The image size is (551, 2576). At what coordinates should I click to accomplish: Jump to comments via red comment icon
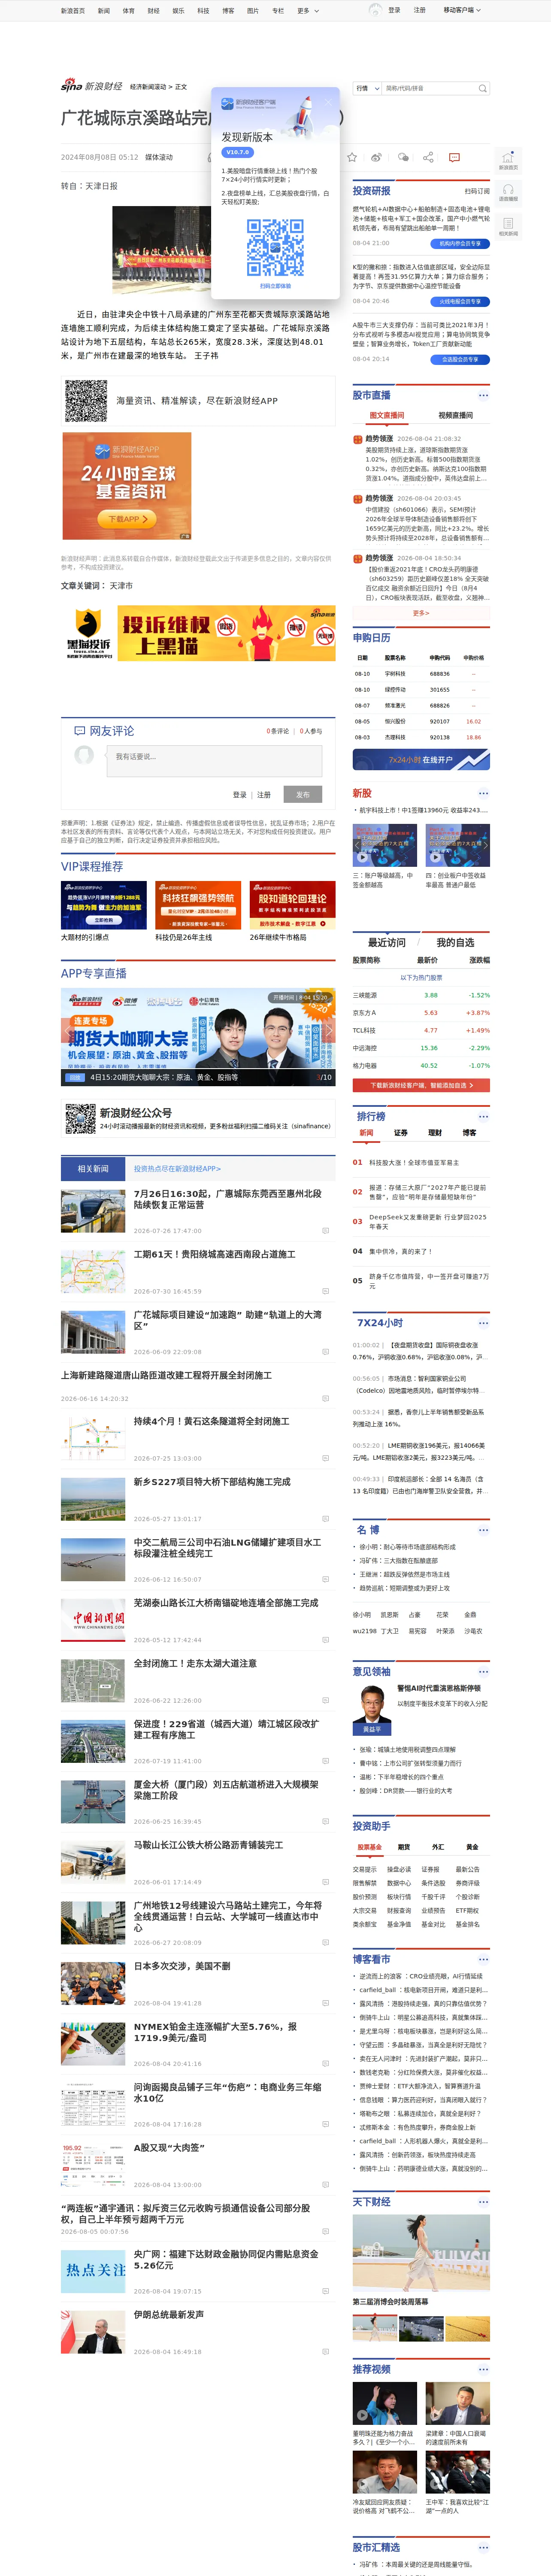pos(454,157)
